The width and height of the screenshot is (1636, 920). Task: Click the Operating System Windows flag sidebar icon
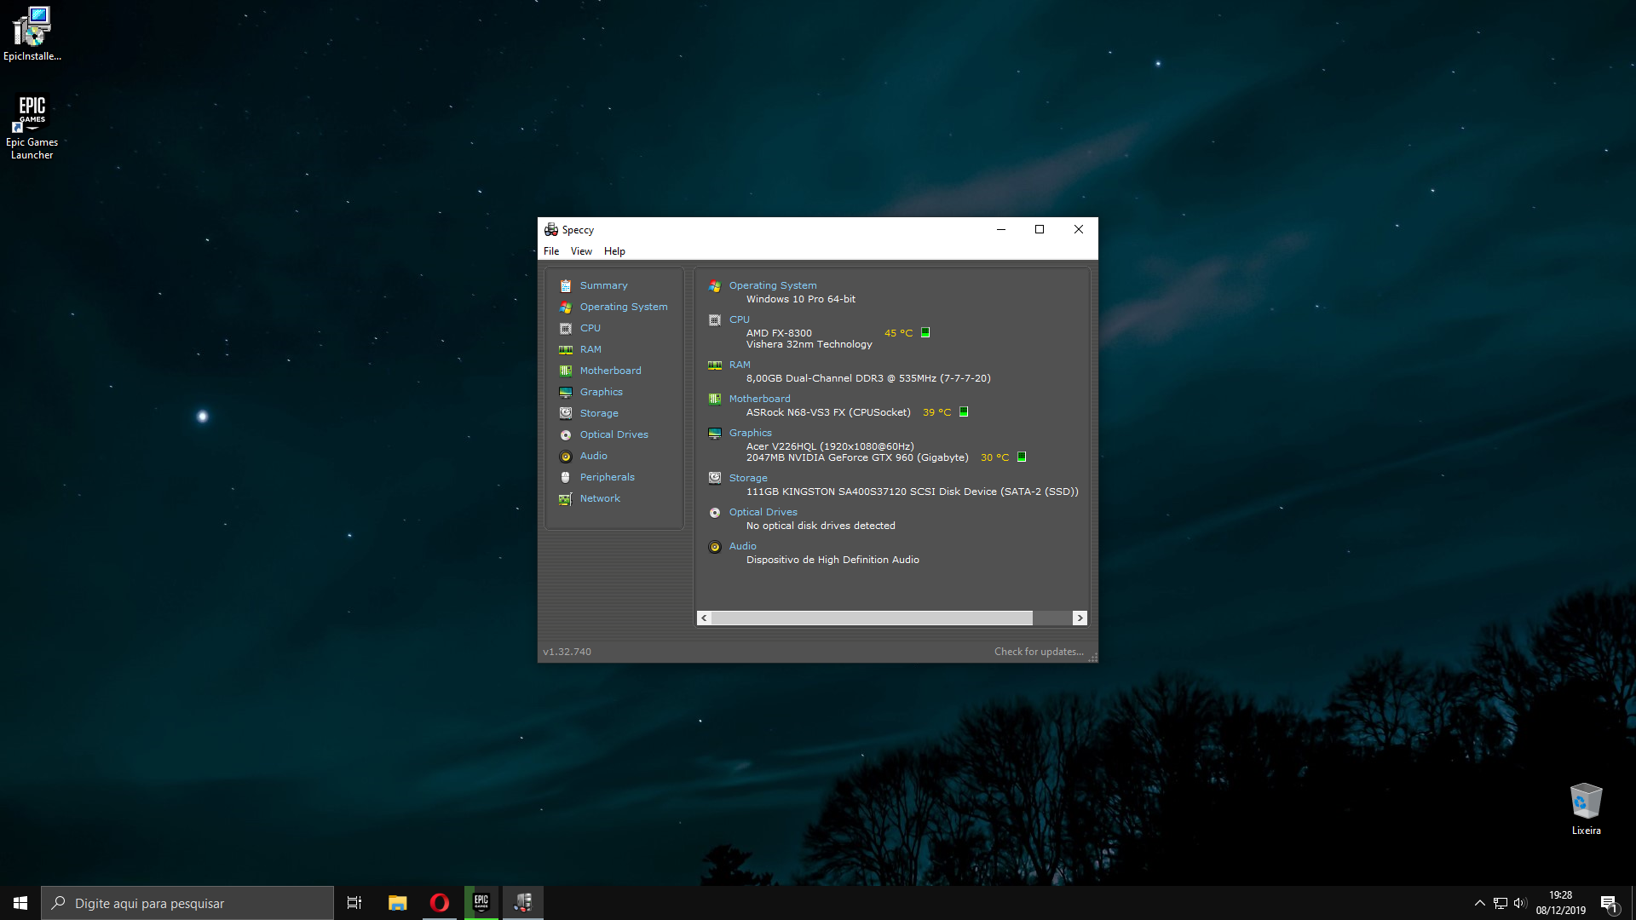tap(566, 308)
